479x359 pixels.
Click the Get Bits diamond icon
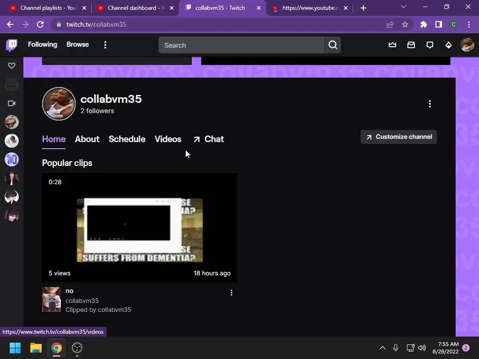click(449, 45)
